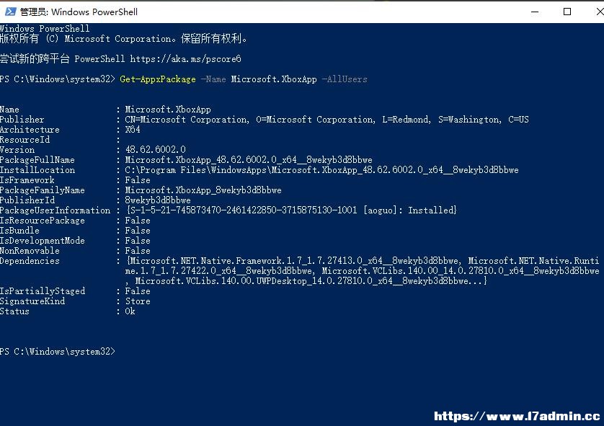Click the SignatureKind value Store
Viewport: 604px width, 426px height.
click(x=138, y=301)
